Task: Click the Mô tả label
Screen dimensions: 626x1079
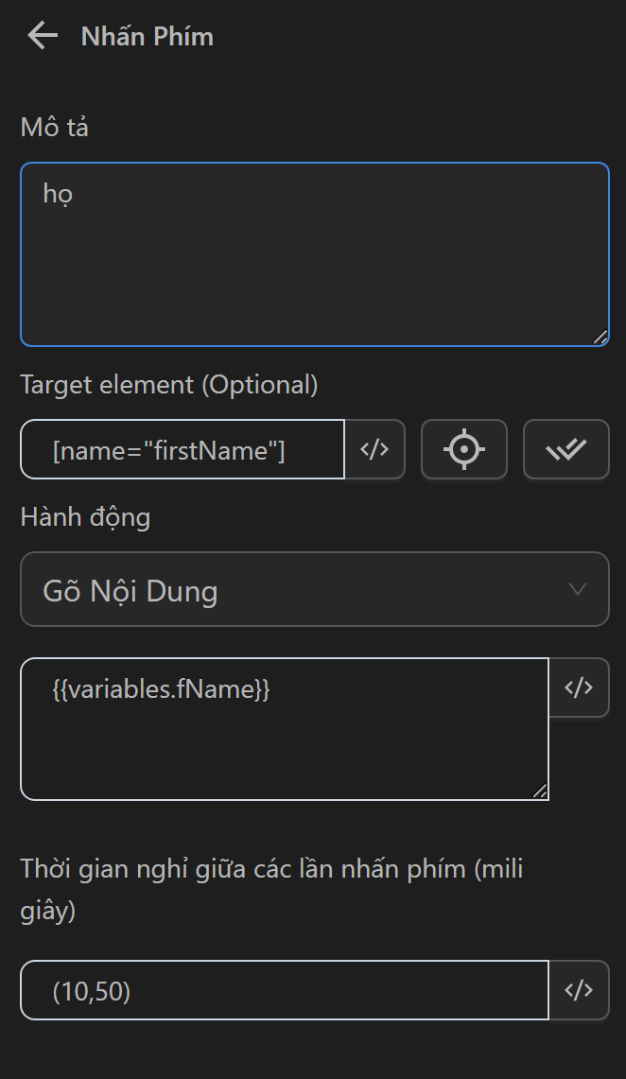Action: (54, 128)
